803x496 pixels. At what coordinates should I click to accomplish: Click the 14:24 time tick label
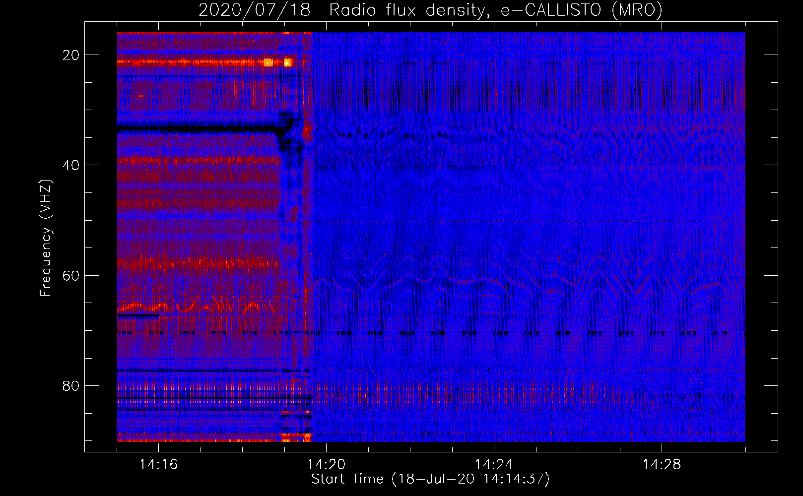coord(494,464)
